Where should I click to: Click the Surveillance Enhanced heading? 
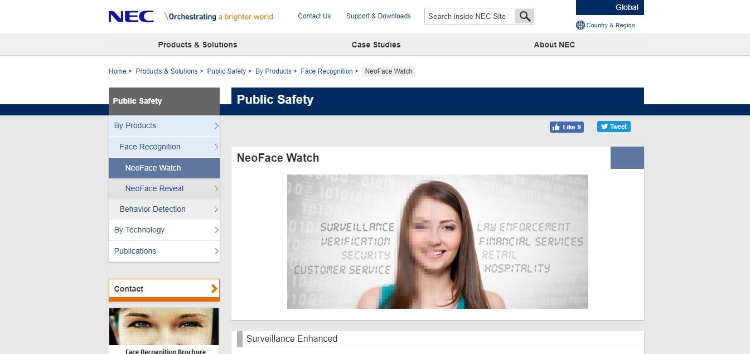(292, 338)
